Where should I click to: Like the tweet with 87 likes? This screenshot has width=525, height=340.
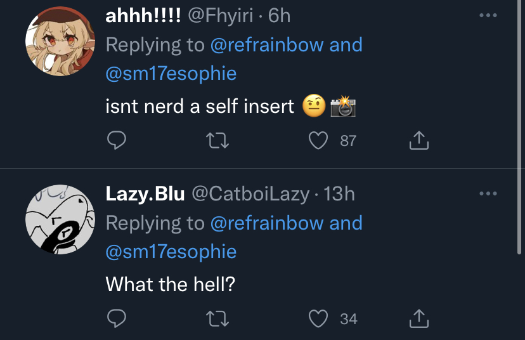pyautogui.click(x=318, y=140)
